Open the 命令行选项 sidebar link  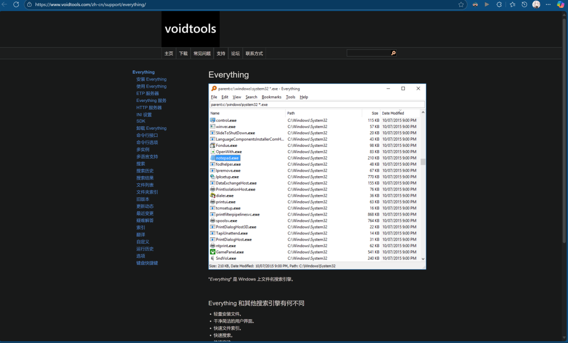click(x=147, y=142)
